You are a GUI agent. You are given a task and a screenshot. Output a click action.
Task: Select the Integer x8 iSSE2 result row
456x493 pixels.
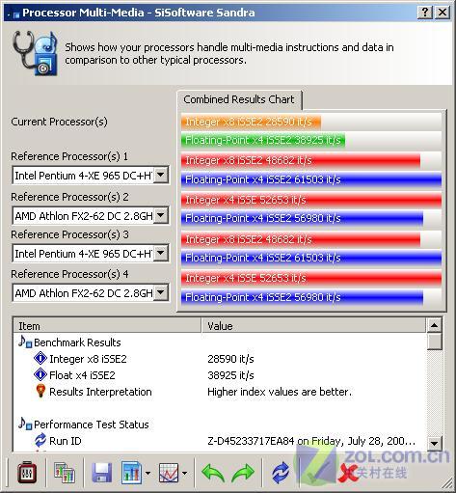pyautogui.click(x=219, y=359)
